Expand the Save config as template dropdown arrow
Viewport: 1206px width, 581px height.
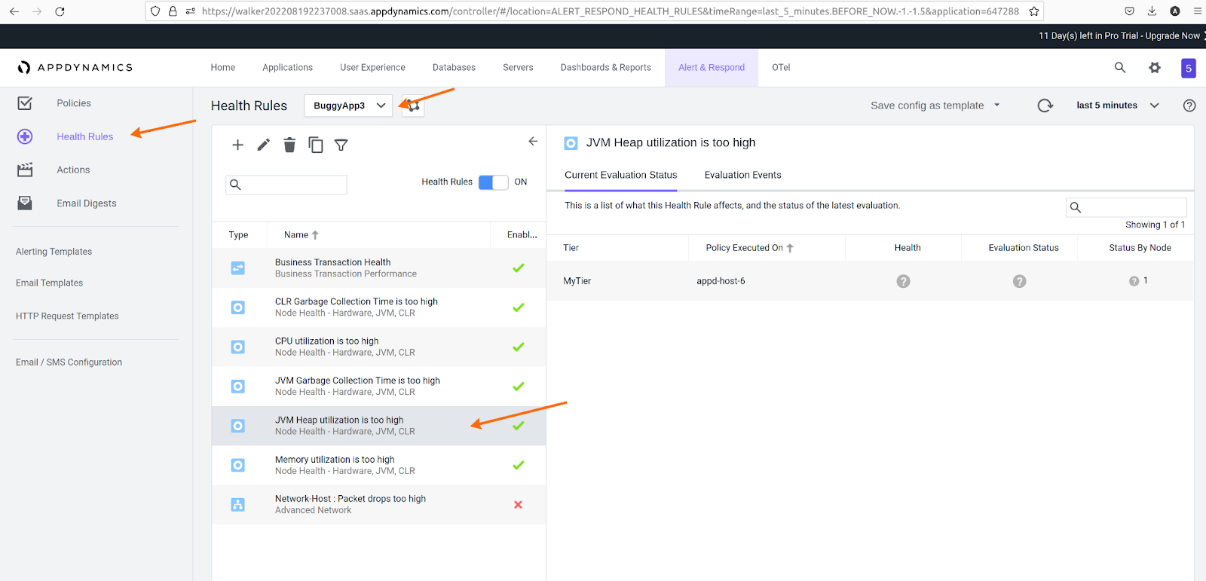point(996,105)
